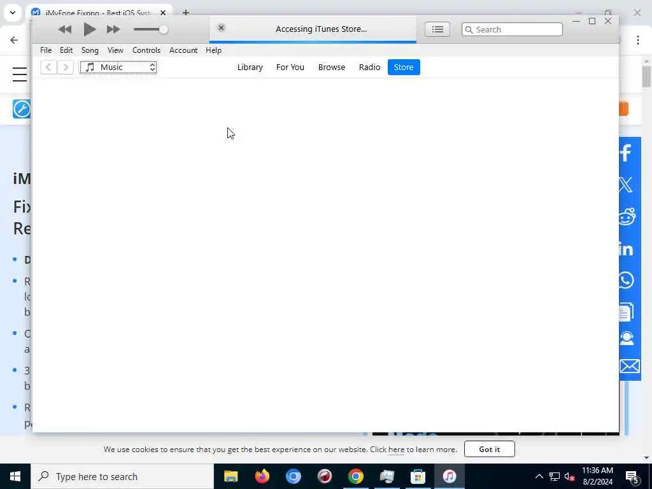Switch to the Library tab
652x489 pixels.
[x=250, y=67]
